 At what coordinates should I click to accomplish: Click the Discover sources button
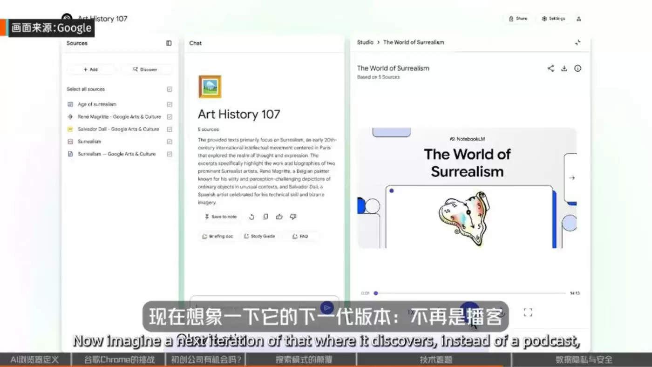click(145, 69)
